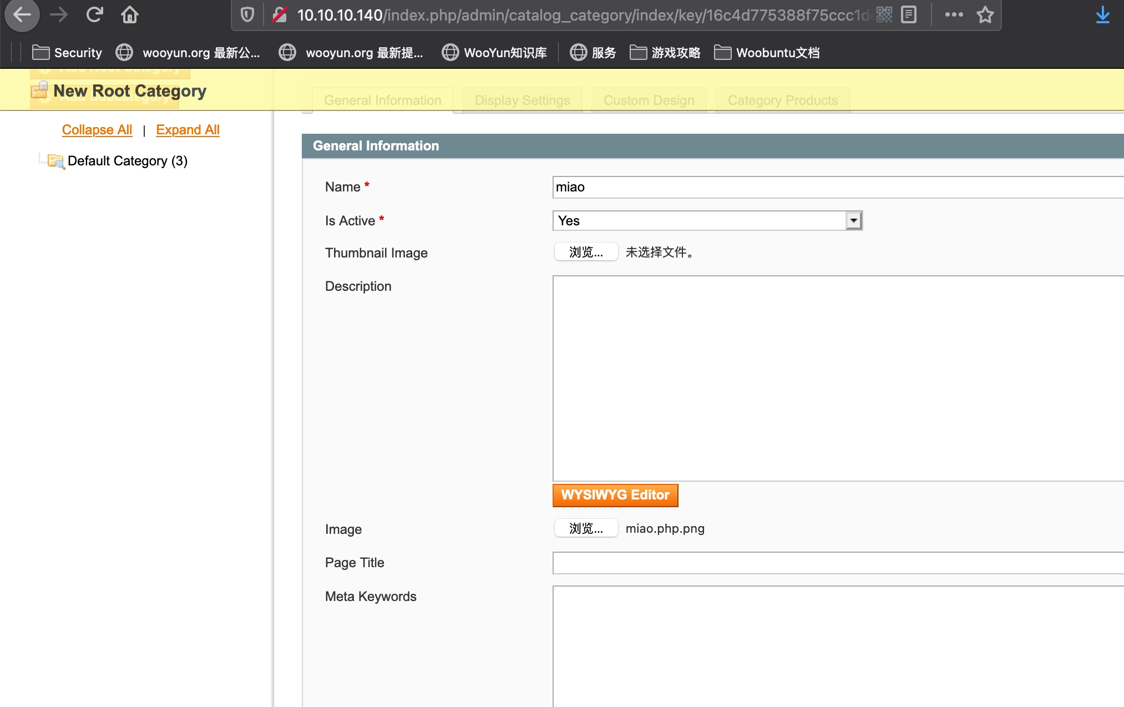Browse for a Thumbnail Image file

(586, 252)
